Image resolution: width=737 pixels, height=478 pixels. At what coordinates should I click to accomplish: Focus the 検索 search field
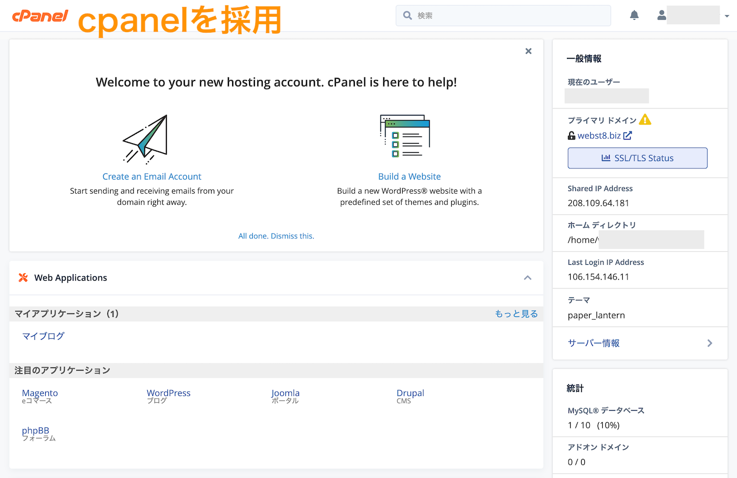(x=503, y=15)
